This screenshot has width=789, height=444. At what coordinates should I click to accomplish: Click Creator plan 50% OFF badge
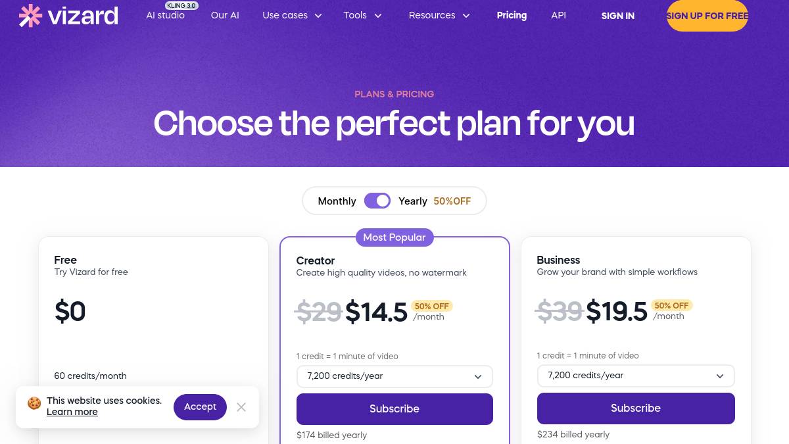[432, 306]
